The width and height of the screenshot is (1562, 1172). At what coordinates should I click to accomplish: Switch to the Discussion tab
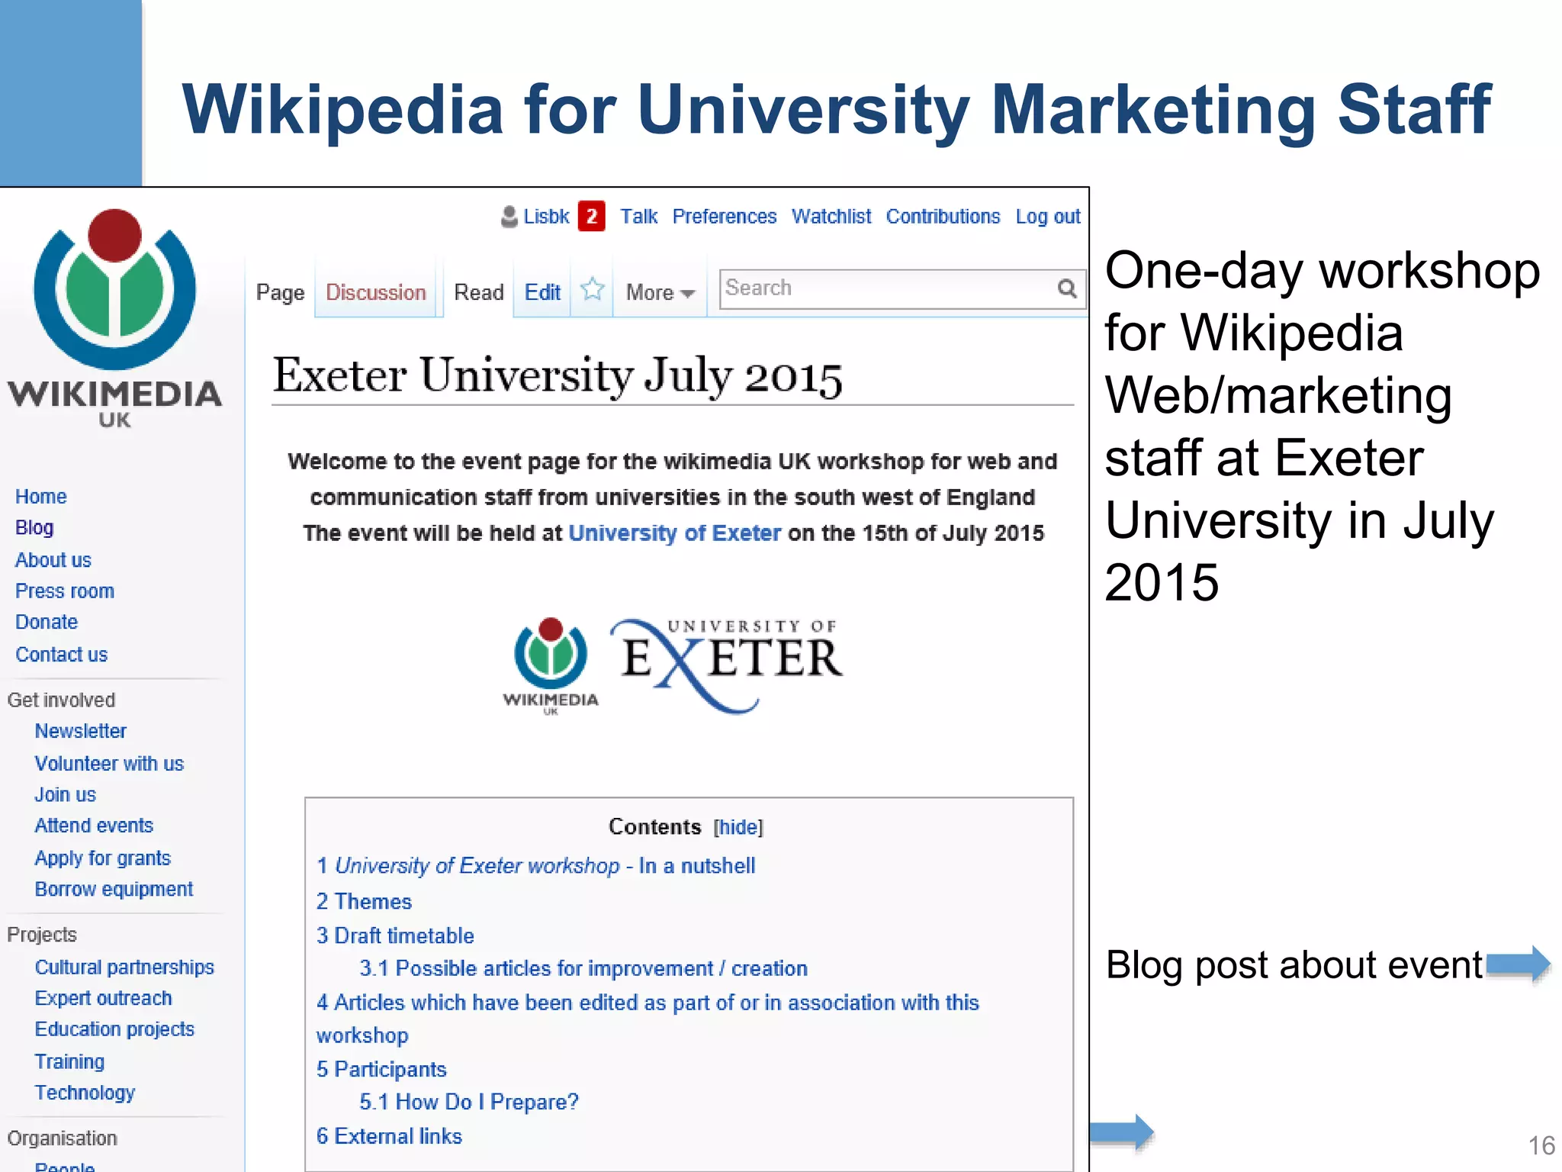click(375, 293)
